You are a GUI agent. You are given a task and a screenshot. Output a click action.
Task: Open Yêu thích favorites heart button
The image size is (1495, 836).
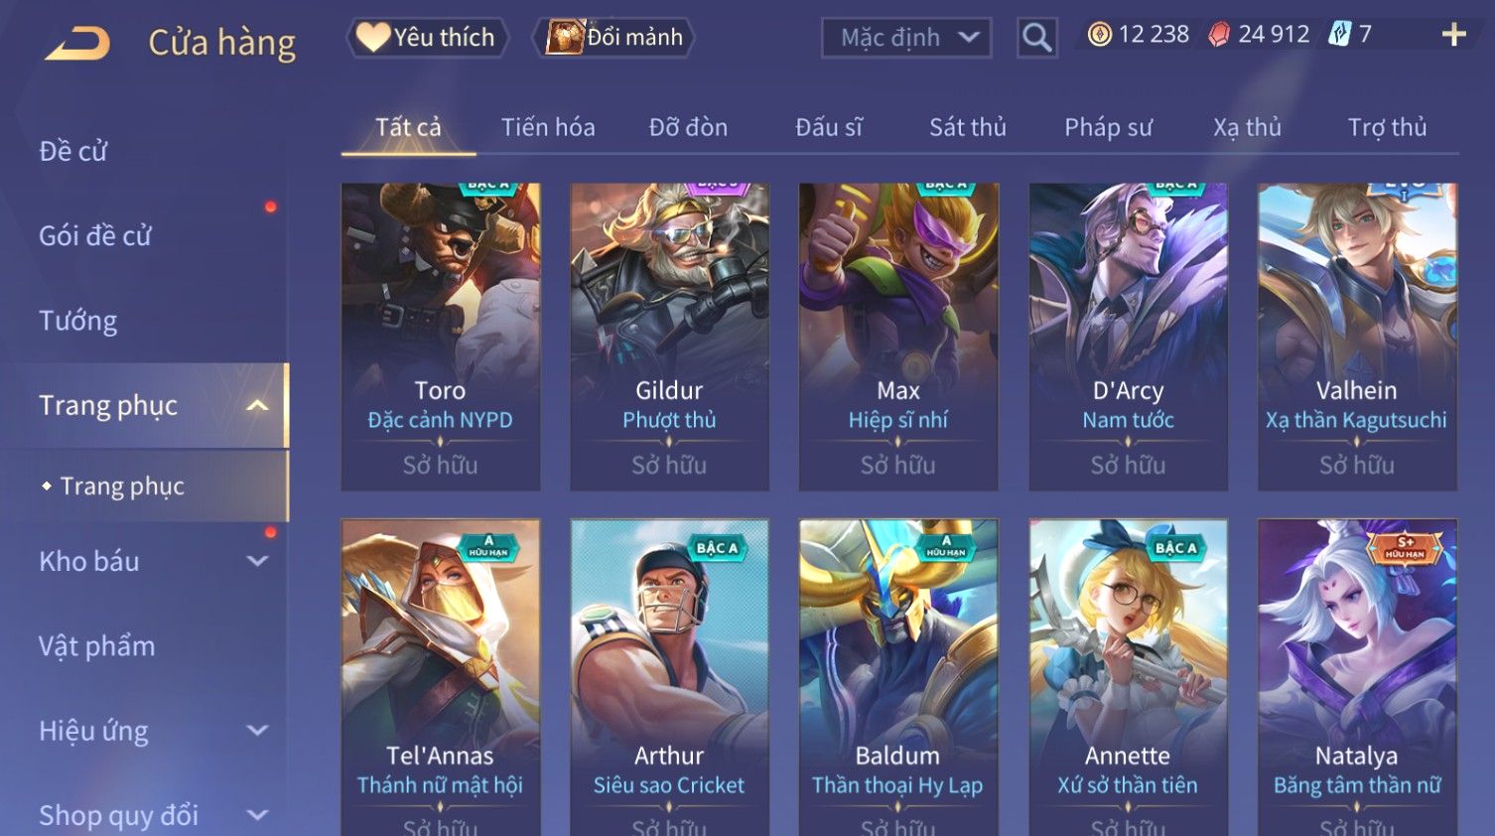(x=427, y=38)
